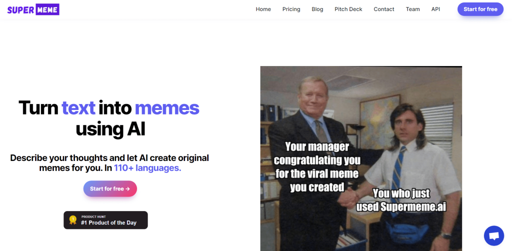Open the chat widget bubble icon

click(494, 235)
